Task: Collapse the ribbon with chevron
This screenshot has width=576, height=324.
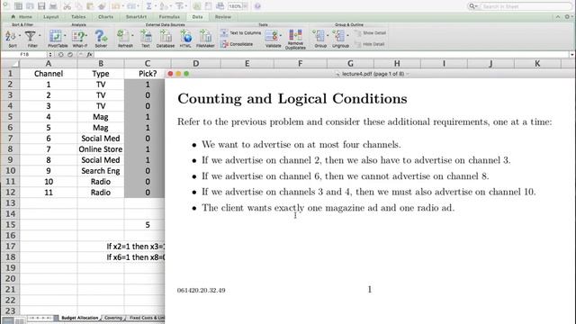Action: pos(558,17)
